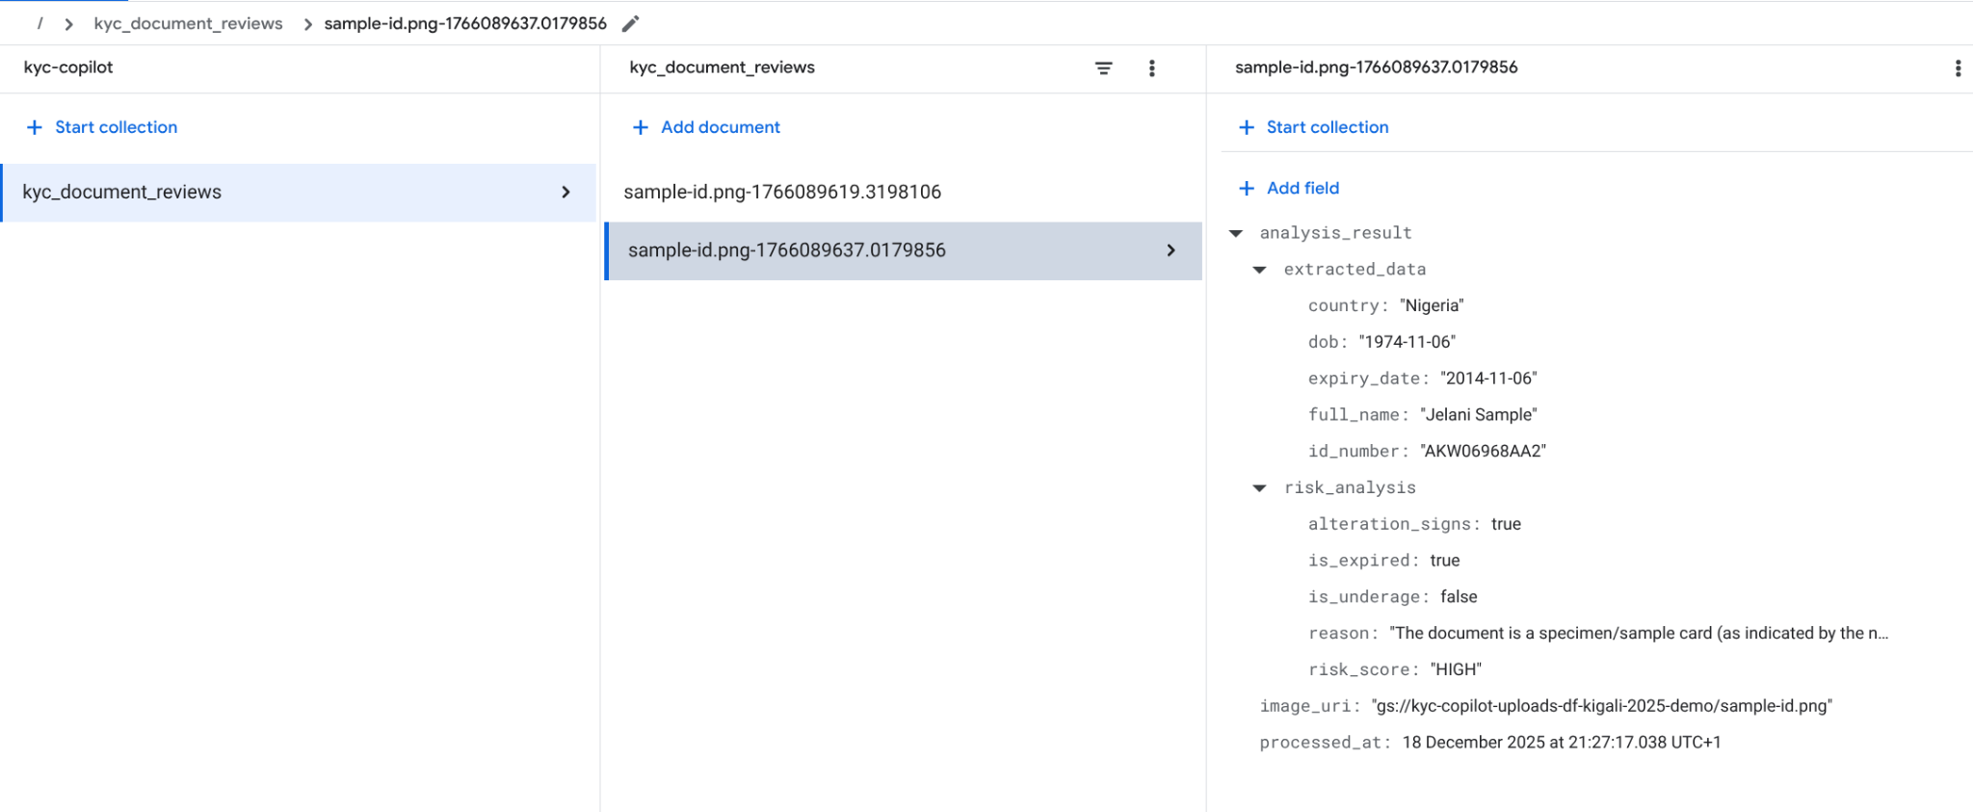The image size is (1973, 812).
Task: Click the pencil edit path icon
Action: pos(631,24)
